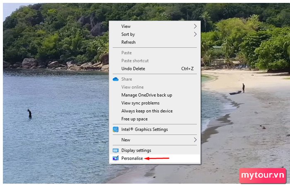Choose Refresh from the context menu

[x=128, y=42]
